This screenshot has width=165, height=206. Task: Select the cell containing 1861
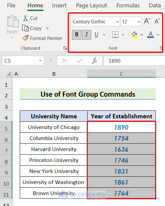(x=121, y=182)
